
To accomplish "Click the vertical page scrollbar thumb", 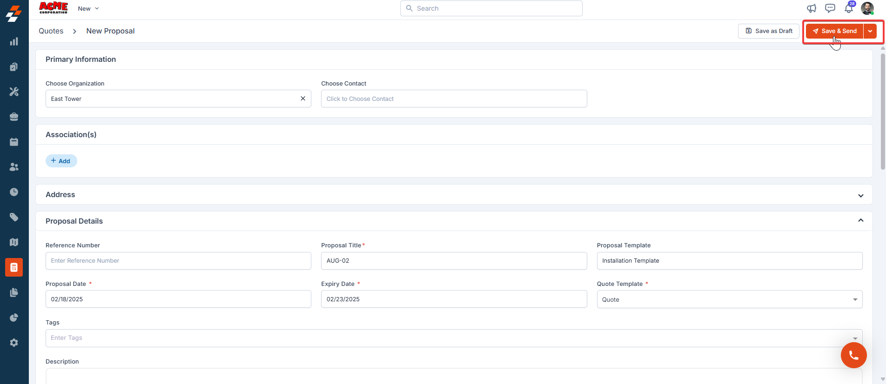I will [x=883, y=112].
